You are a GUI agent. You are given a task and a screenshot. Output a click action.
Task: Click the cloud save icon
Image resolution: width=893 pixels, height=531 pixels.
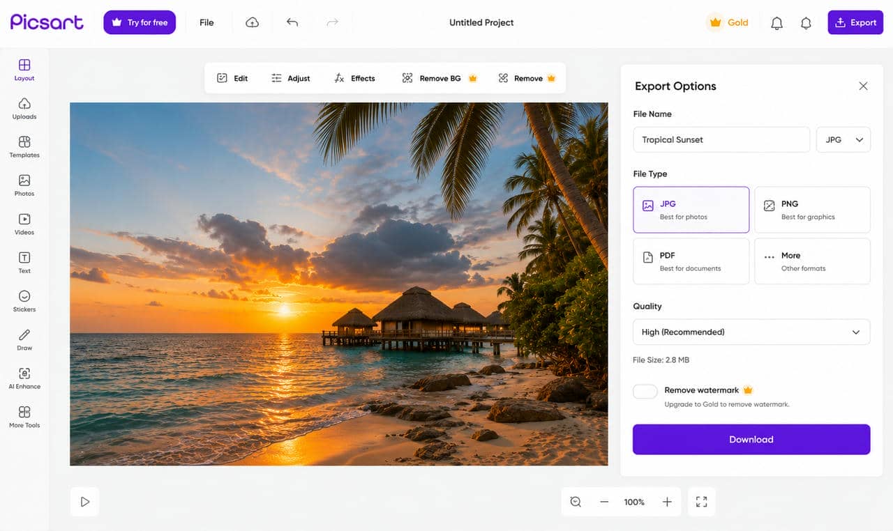tap(253, 22)
